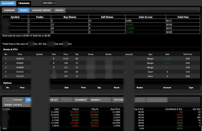Click the Time header in Stocks & ETFs
This screenshot has height=131, width=202.
(20, 54)
